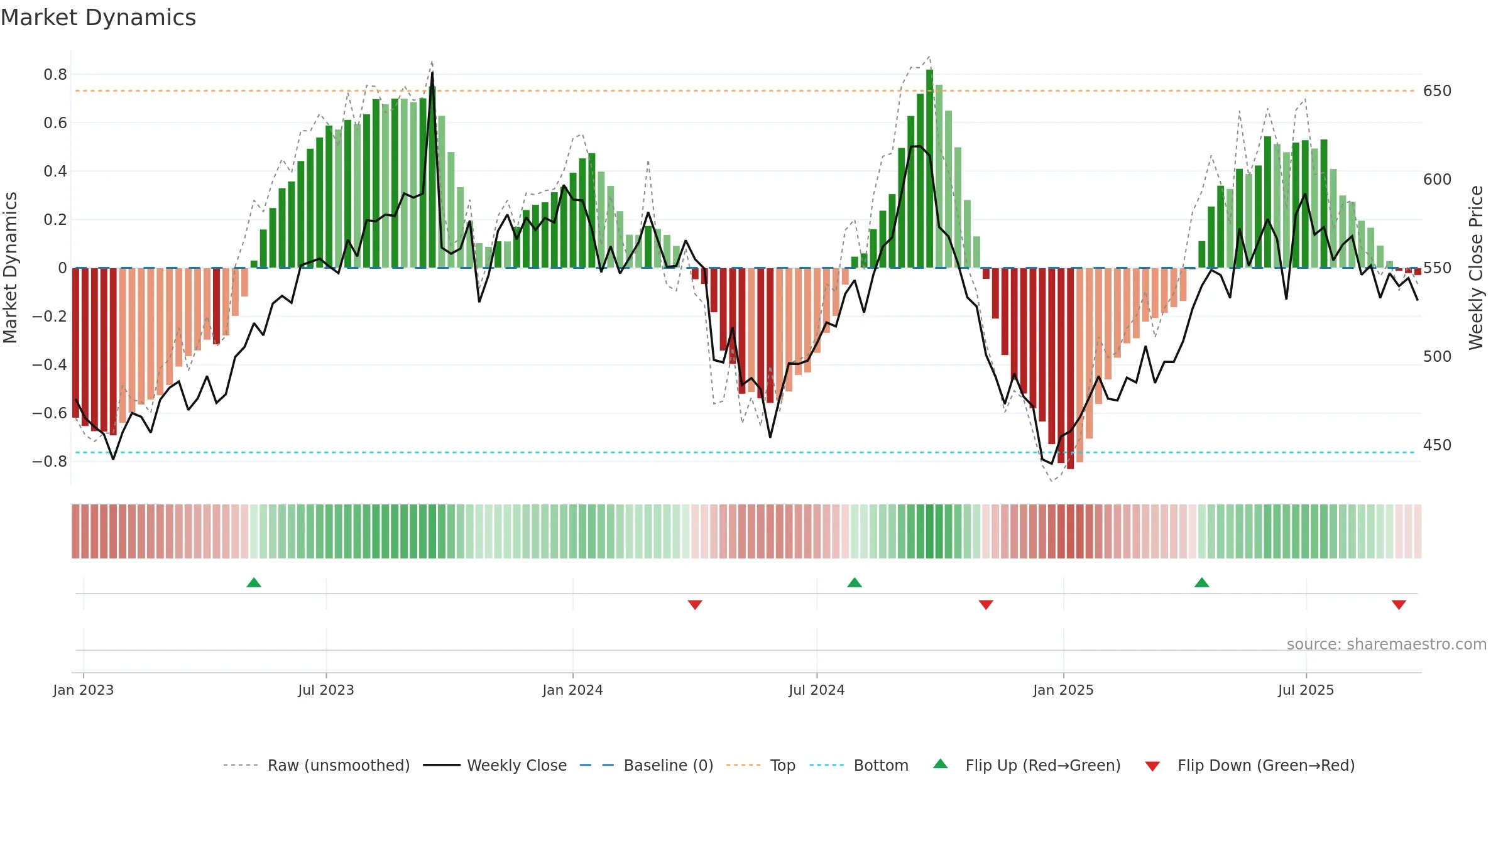1508x848 pixels.
Task: Click the 600 price tick label
Action: point(1438,180)
